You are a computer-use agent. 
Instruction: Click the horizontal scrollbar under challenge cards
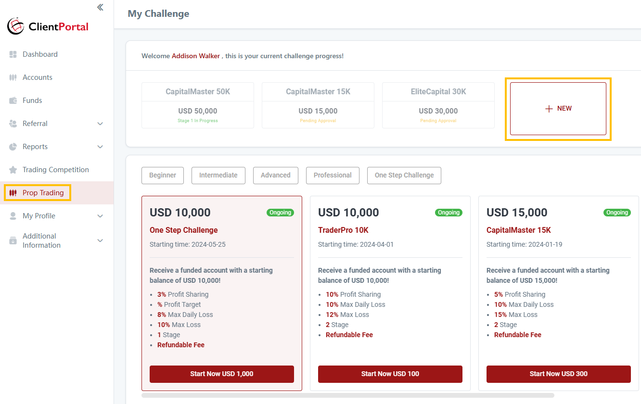click(x=347, y=395)
